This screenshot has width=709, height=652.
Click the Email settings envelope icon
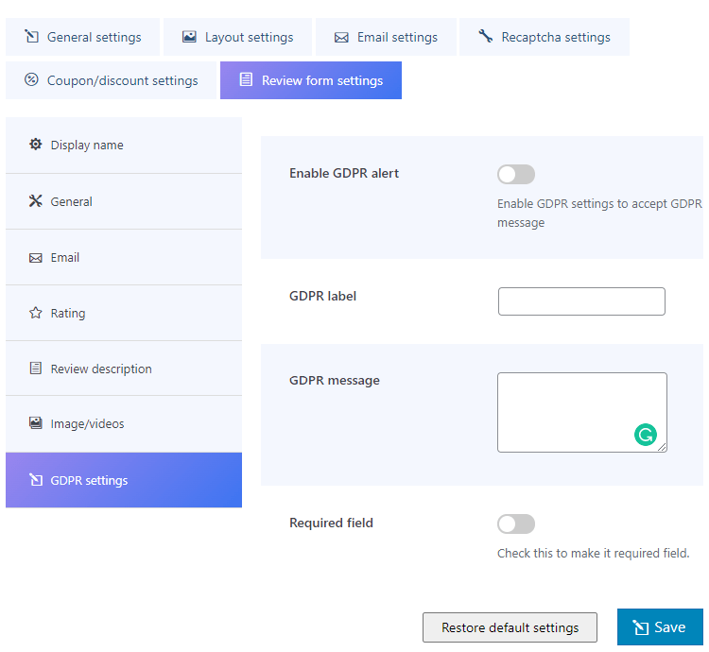(341, 38)
